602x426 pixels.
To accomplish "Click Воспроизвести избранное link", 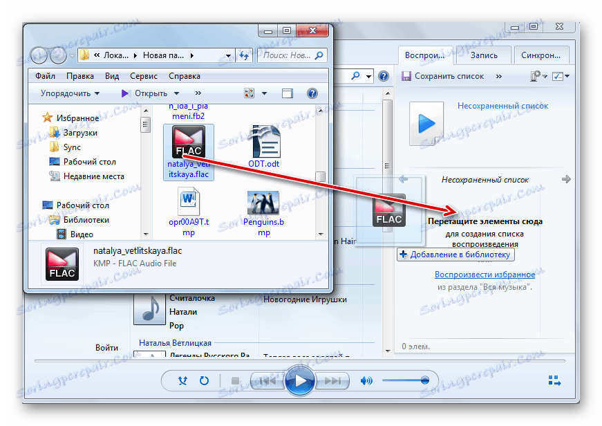I will (485, 275).
